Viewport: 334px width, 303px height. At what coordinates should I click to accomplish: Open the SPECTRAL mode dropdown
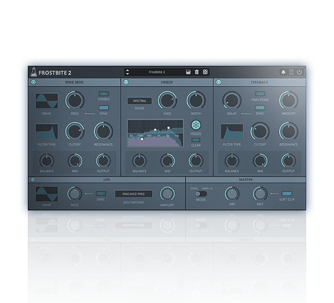click(140, 101)
